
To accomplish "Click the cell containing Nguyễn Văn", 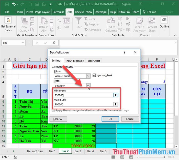I will click(29, 131).
